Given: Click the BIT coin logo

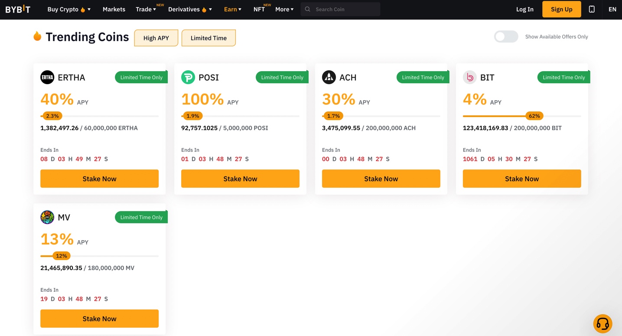Looking at the screenshot, I should click(x=470, y=77).
